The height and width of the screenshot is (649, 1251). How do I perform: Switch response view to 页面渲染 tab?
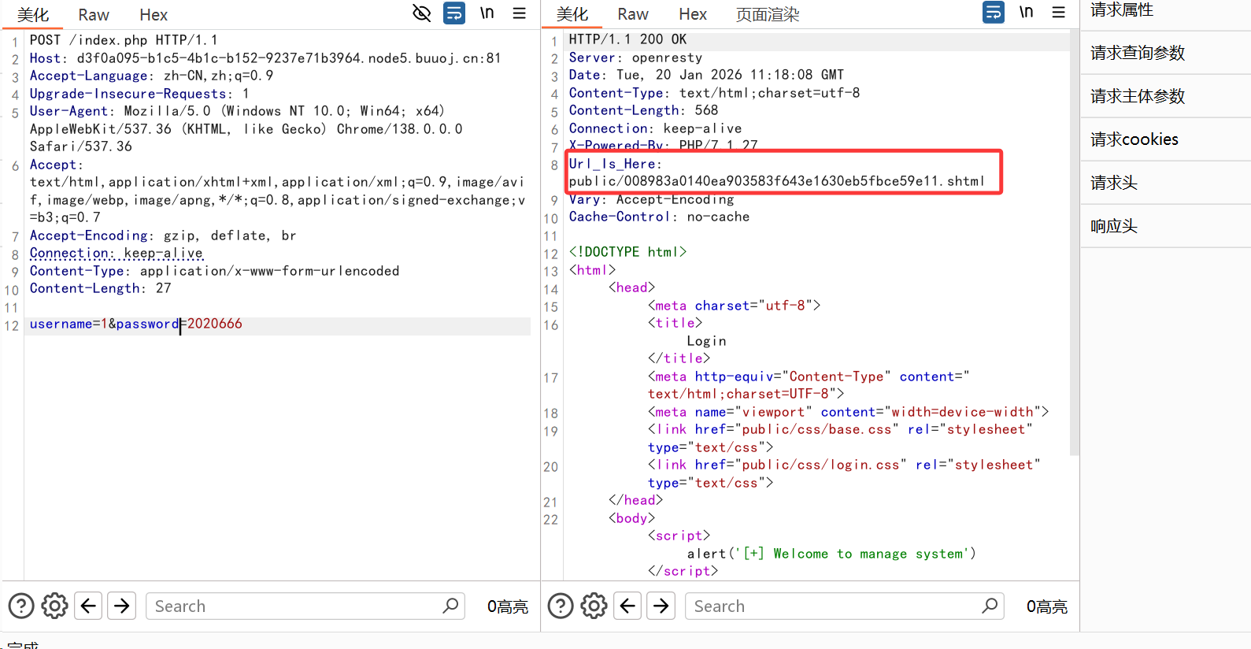coord(767,15)
